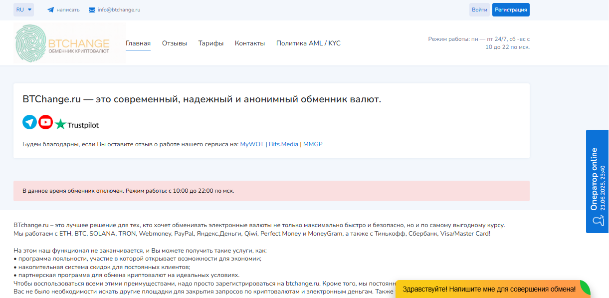Click the heading 'BTChange.ru — это современный' text
The image size is (609, 298).
click(x=202, y=99)
